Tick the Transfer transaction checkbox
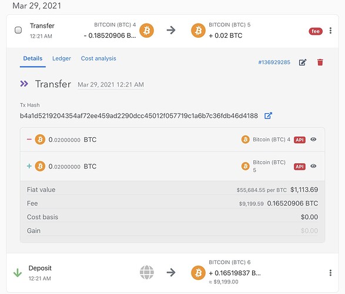 click(18, 30)
